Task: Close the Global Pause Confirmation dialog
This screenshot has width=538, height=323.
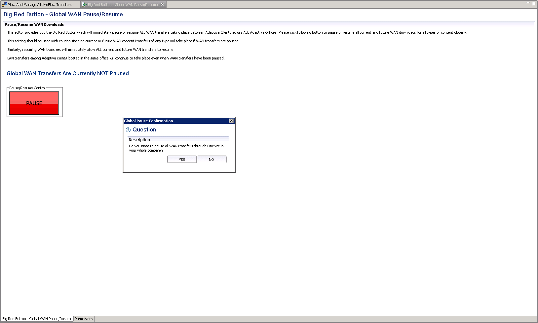Action: pos(231,121)
